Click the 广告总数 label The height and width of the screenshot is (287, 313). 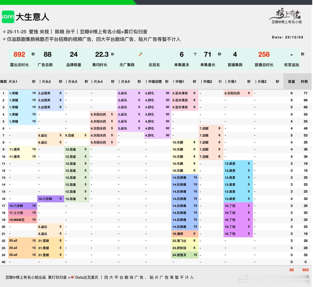click(x=45, y=65)
